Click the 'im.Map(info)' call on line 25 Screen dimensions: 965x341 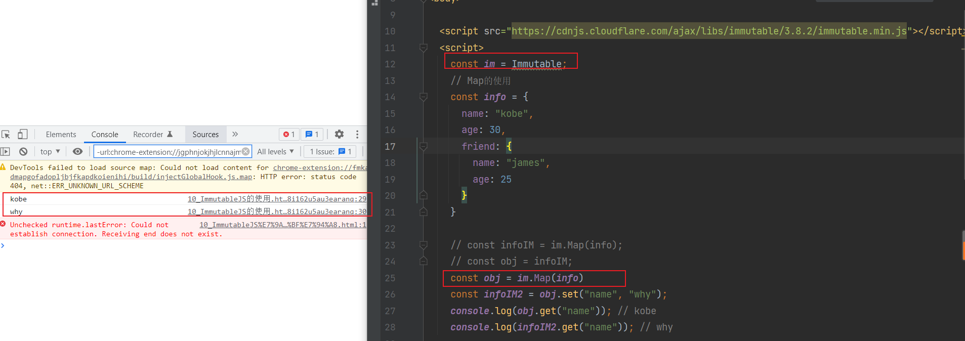coord(550,278)
